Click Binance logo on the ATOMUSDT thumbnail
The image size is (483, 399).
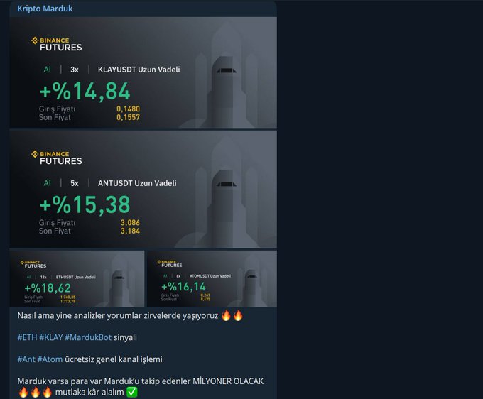170,263
